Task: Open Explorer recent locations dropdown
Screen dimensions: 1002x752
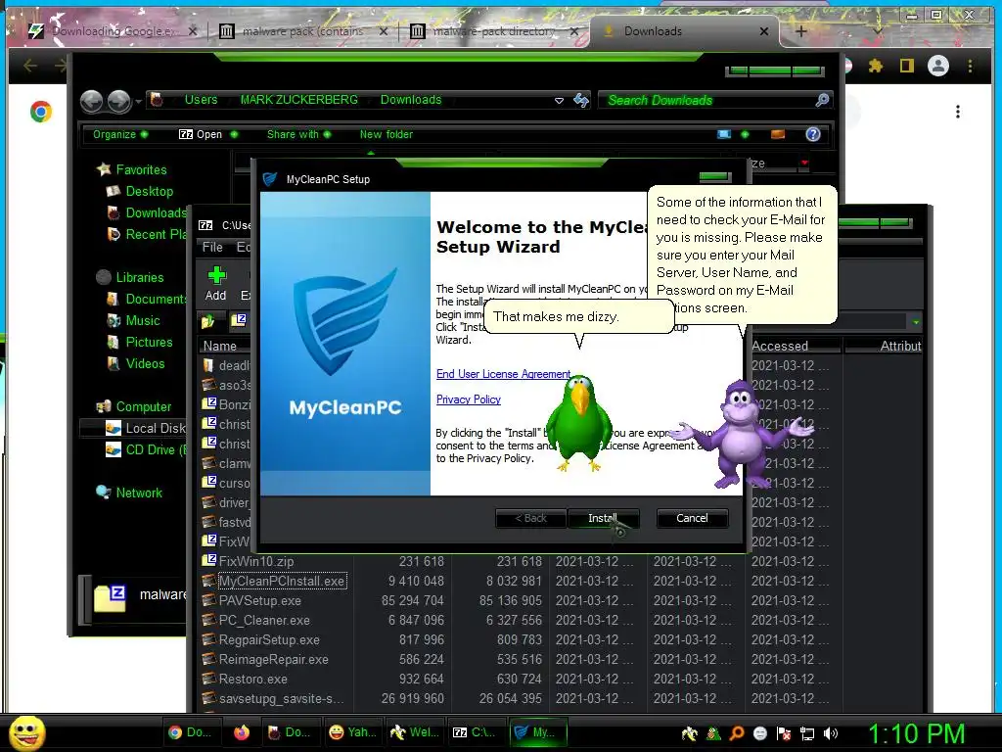Action: point(138,101)
